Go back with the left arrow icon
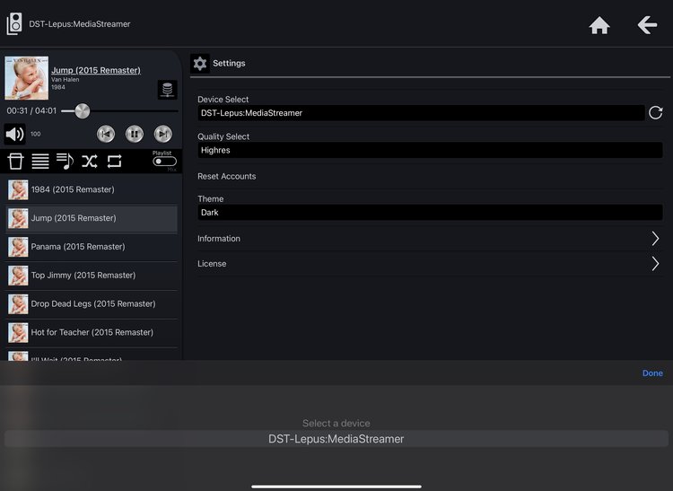Viewport: 673px width, 491px height. (x=647, y=25)
